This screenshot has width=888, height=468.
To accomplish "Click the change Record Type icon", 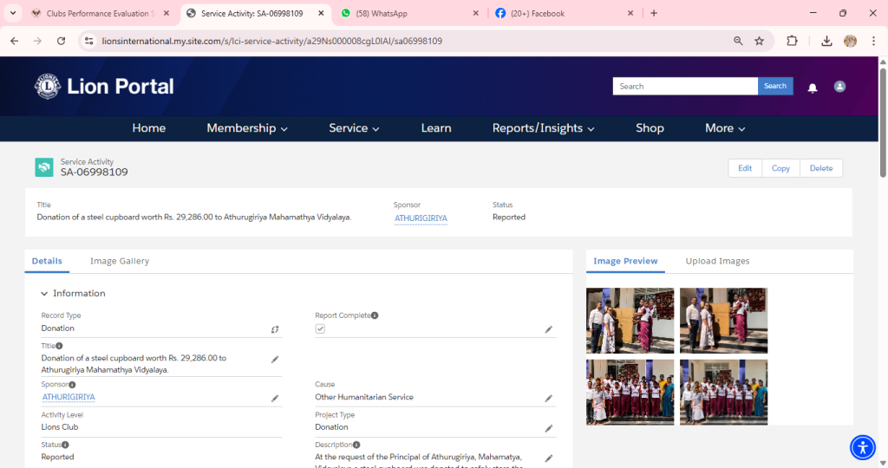I will tap(275, 329).
